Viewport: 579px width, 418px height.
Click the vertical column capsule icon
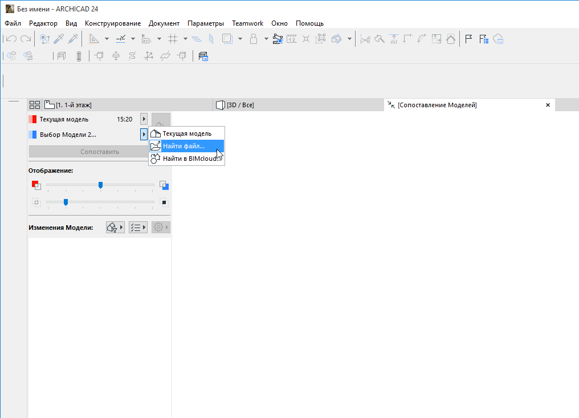click(x=79, y=56)
